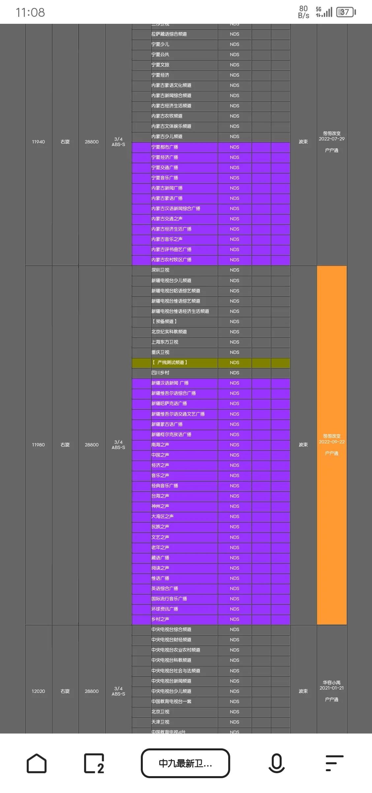Image resolution: width=372 pixels, height=793 pixels.
Task: Select the 经典音乐广播 radio row
Action: 211,486
